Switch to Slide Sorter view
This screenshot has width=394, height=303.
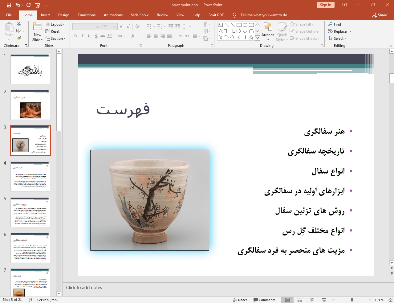[x=300, y=300]
